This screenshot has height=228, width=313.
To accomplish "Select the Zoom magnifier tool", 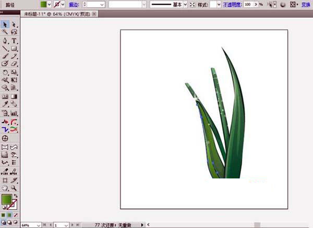I will 14,187.
